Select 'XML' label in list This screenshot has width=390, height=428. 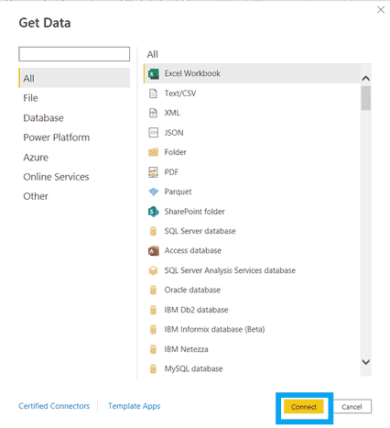click(172, 113)
